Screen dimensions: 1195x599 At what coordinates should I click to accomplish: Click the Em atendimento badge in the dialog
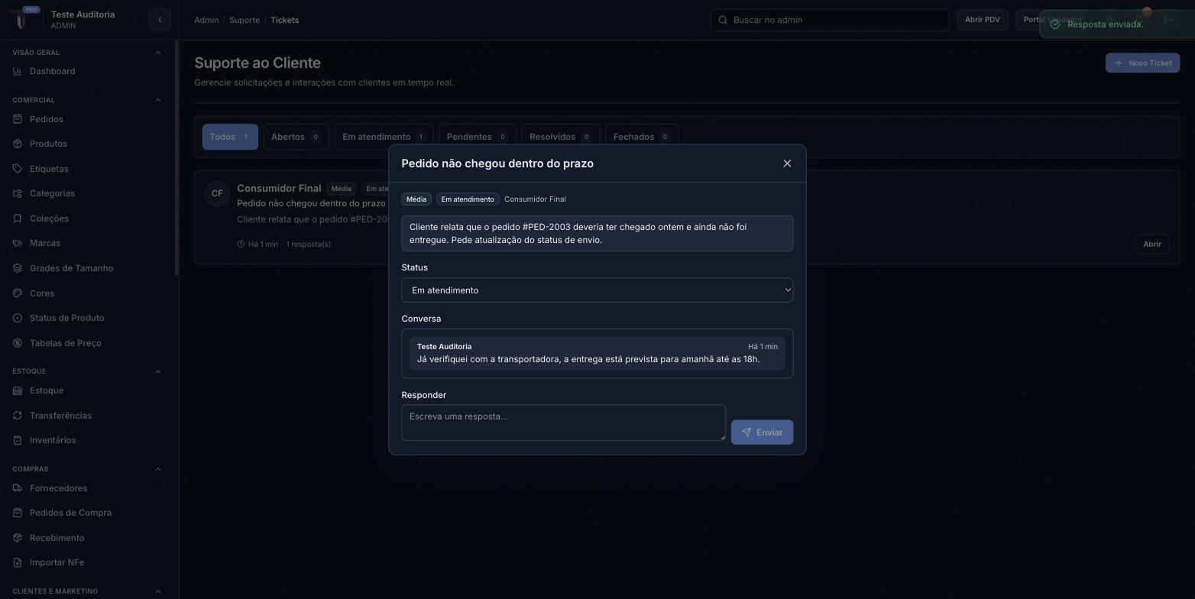[468, 199]
